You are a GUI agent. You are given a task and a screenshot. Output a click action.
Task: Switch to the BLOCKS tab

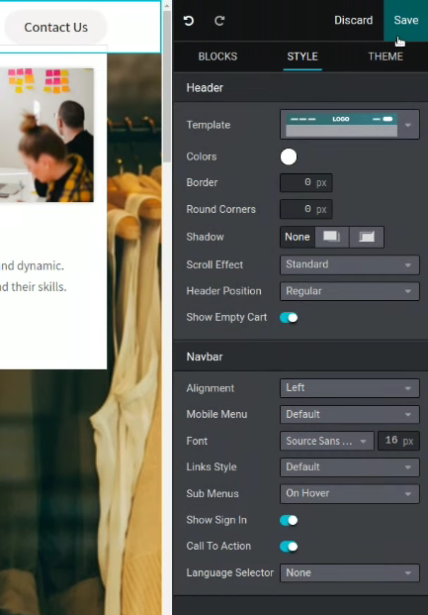coord(217,56)
